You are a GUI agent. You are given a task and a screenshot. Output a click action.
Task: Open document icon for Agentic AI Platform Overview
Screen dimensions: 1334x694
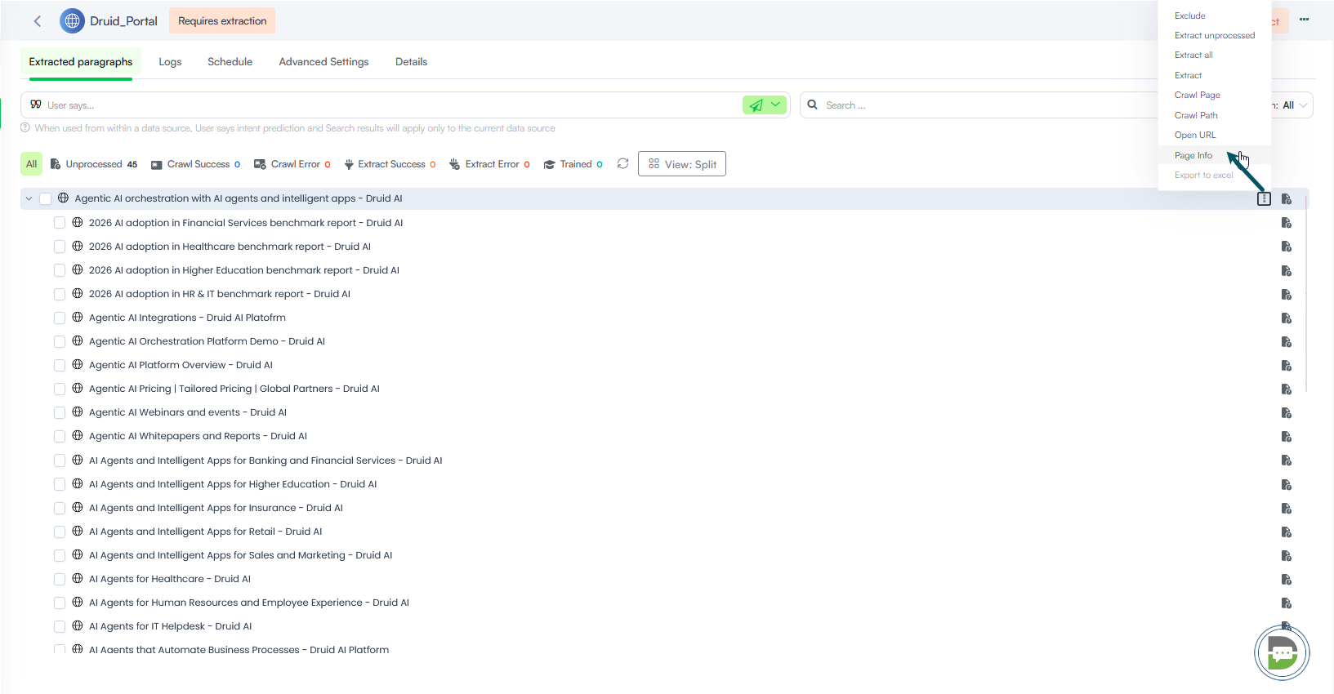point(1287,365)
